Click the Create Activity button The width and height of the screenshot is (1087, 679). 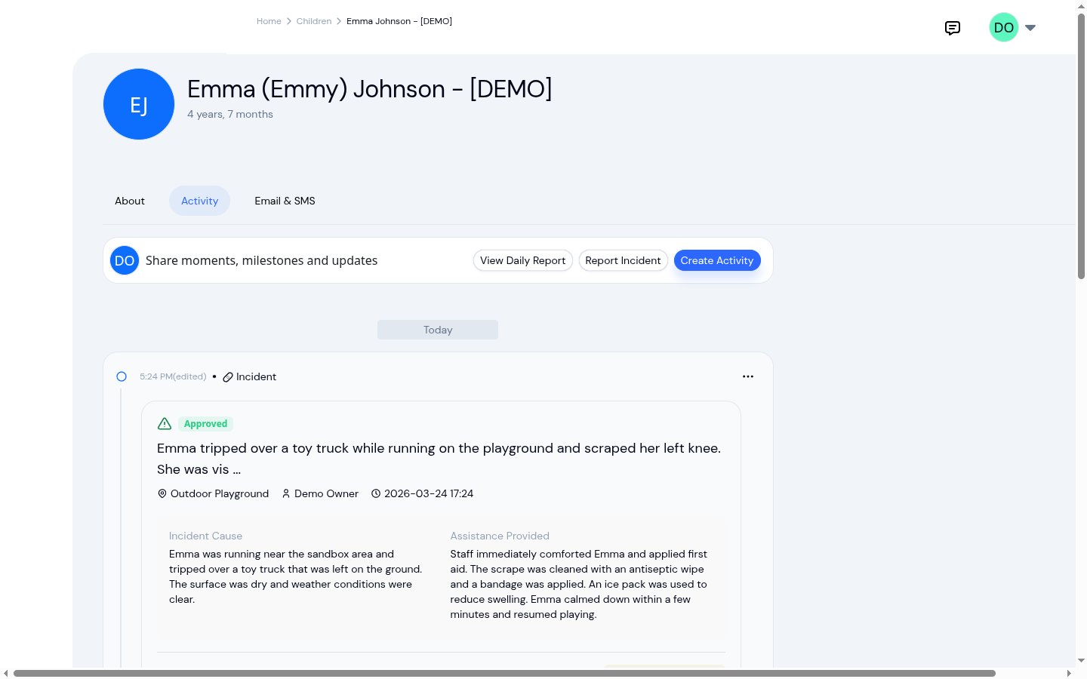click(x=717, y=260)
